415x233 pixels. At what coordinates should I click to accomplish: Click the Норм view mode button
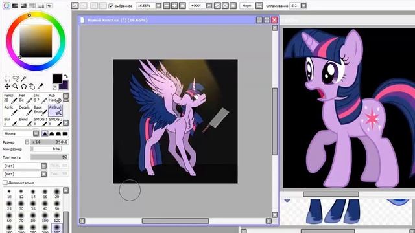246,6
